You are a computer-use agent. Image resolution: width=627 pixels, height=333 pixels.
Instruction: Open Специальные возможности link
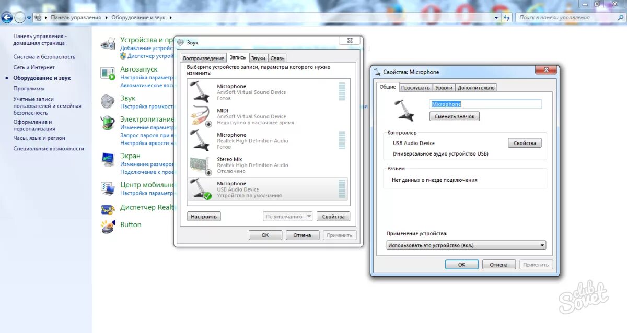pyautogui.click(x=49, y=149)
